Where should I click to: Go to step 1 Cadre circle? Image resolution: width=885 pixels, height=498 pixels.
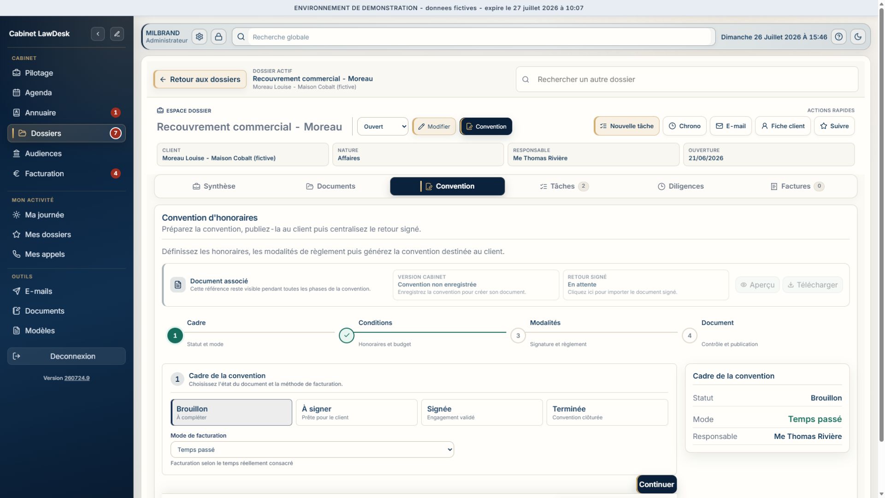click(x=175, y=336)
